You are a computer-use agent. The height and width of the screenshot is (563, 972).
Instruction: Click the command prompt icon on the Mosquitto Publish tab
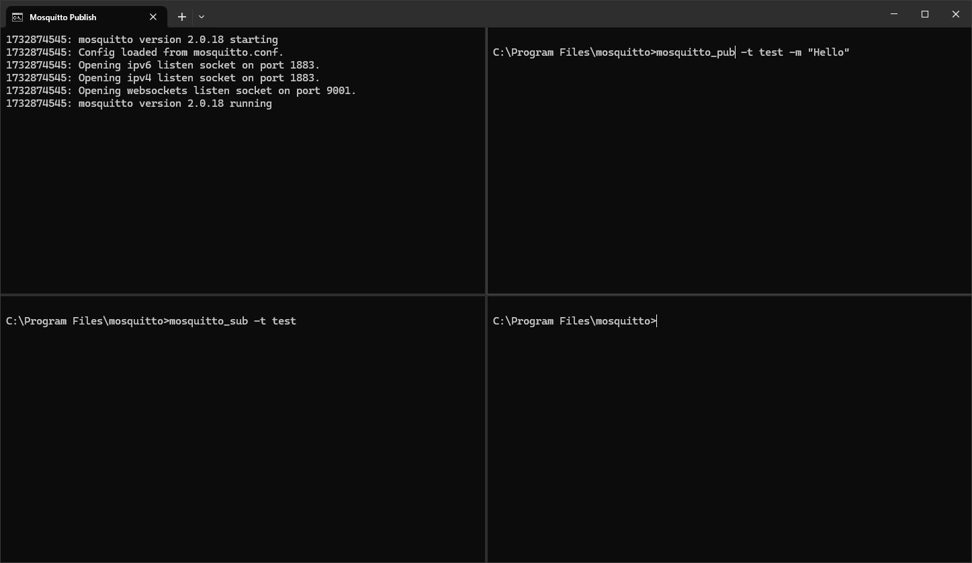tap(19, 17)
